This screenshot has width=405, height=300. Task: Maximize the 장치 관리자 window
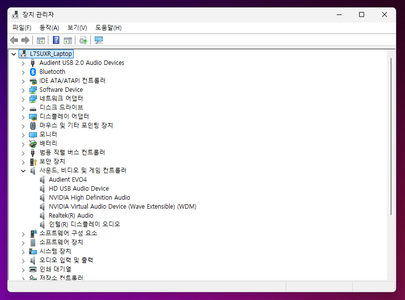click(362, 14)
